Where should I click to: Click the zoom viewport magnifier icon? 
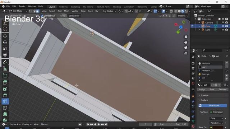[186, 37]
